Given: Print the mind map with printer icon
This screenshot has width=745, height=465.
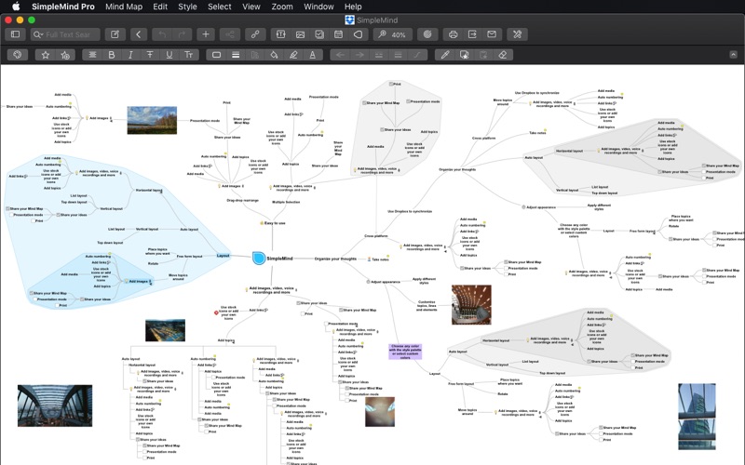Looking at the screenshot, I should pyautogui.click(x=453, y=34).
